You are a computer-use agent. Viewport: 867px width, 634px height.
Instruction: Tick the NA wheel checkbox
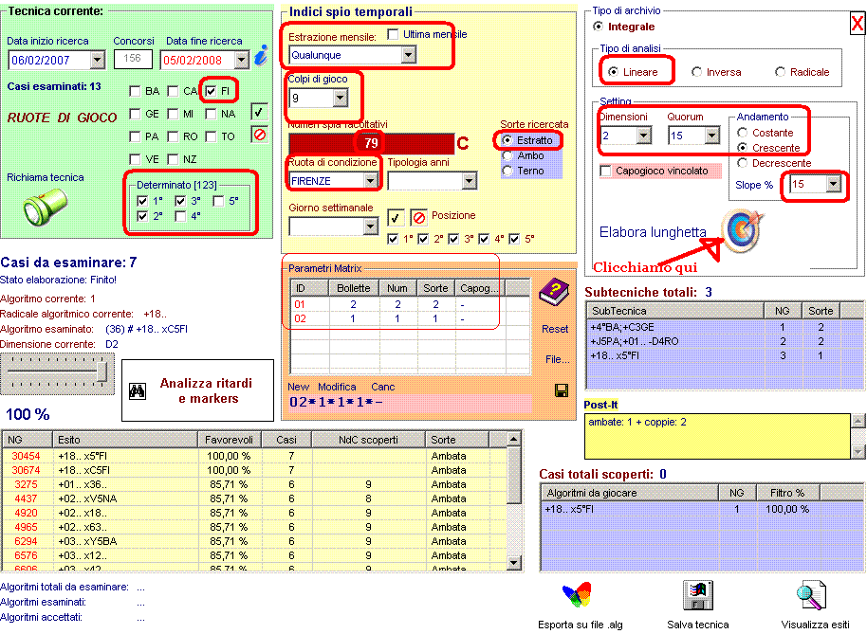[x=211, y=114]
